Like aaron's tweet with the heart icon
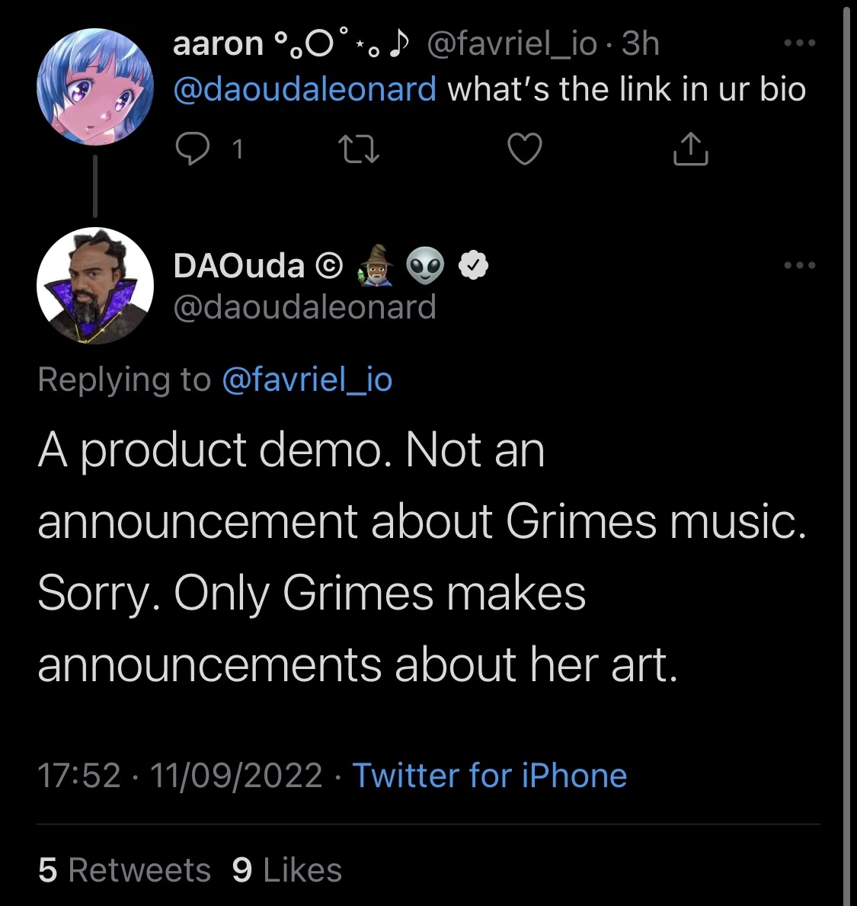This screenshot has height=906, width=857. 525,149
